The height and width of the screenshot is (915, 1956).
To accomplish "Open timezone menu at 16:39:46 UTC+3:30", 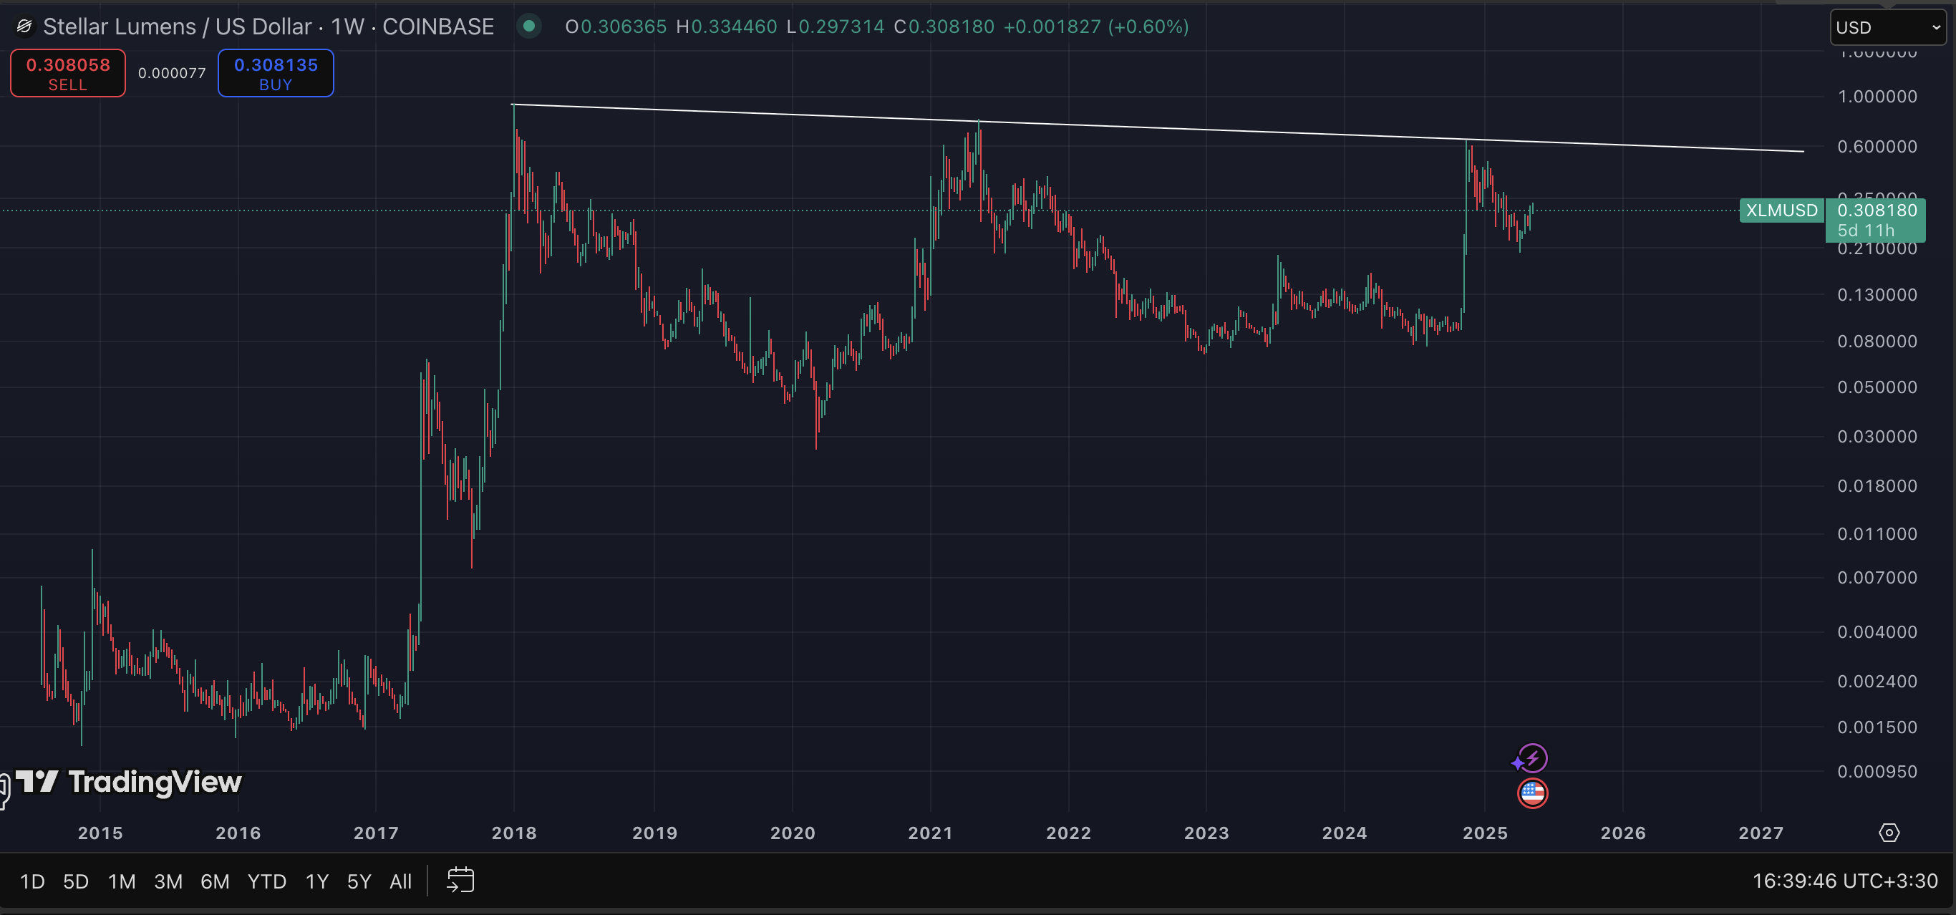I will (1844, 881).
